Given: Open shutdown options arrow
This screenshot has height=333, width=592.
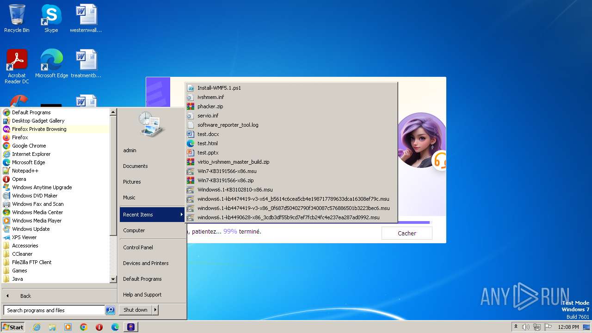Looking at the screenshot, I should click(x=155, y=310).
